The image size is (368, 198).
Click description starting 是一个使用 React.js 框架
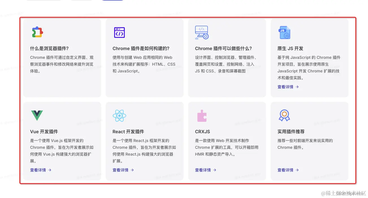tap(144, 151)
